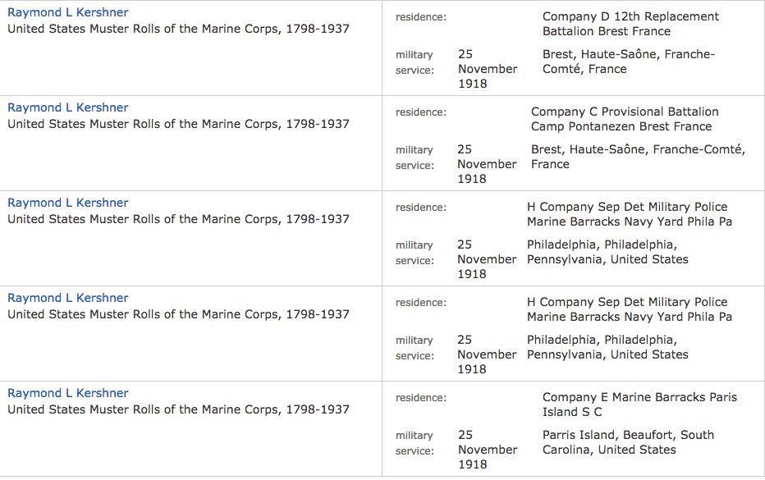Click the Muster Rolls title in the Company D row
Viewport: 765px width, 480px height.
coord(178,29)
